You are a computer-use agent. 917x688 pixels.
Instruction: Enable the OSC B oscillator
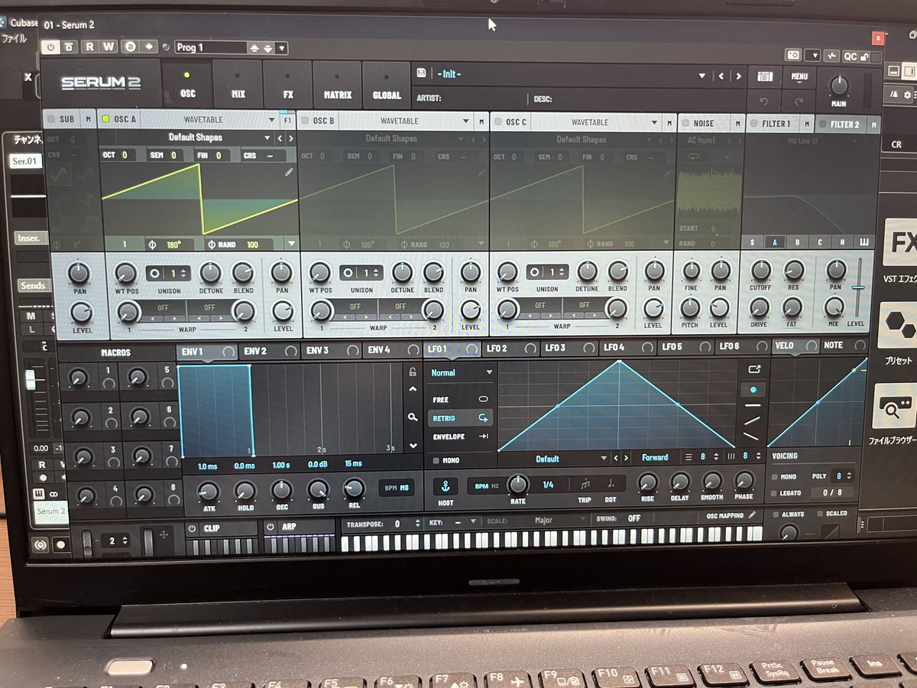click(x=303, y=121)
